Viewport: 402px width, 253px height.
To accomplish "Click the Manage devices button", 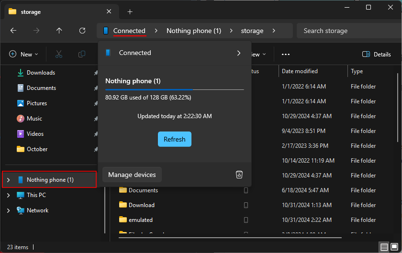I will tap(132, 175).
